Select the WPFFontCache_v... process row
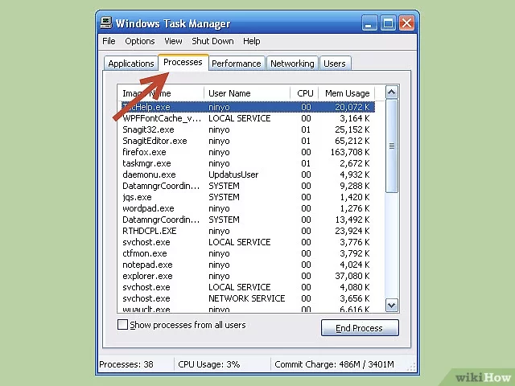This screenshot has height=386, width=515. (246, 118)
